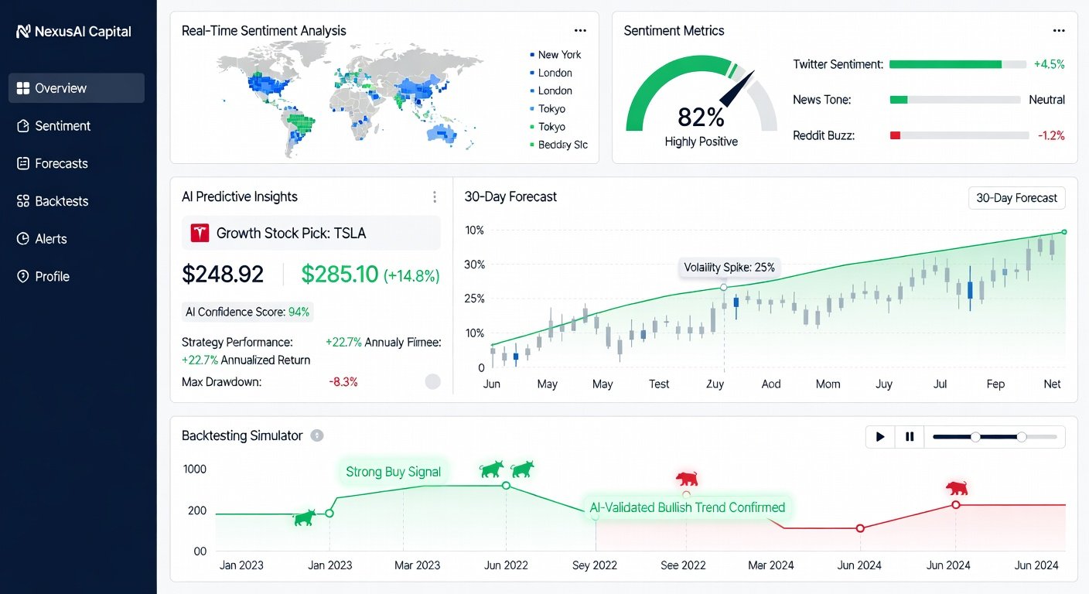Click the 30-Day Forecast button
1089x594 pixels.
click(x=1016, y=198)
